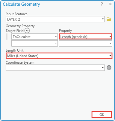
Task: Close the Calculate Geometry dialog
Action: 110,4
